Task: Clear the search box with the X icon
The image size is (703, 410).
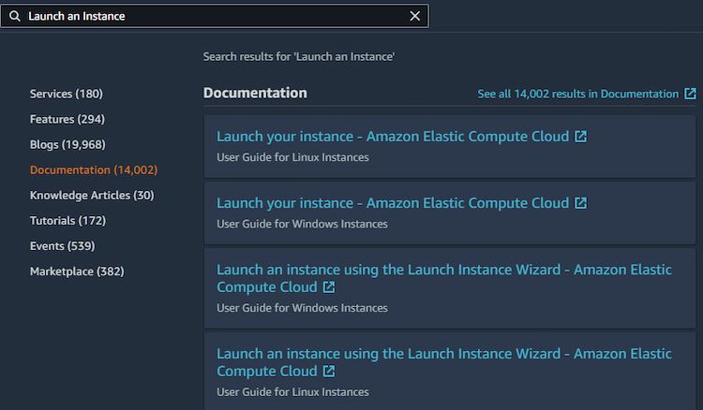Action: click(415, 16)
